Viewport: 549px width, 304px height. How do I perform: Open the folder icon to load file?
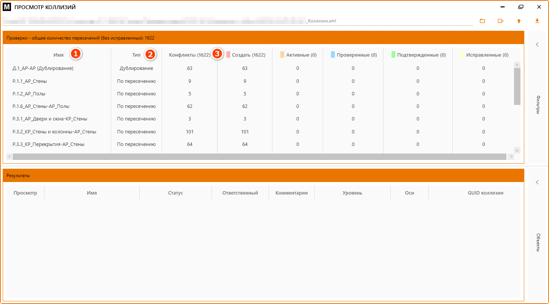point(482,21)
